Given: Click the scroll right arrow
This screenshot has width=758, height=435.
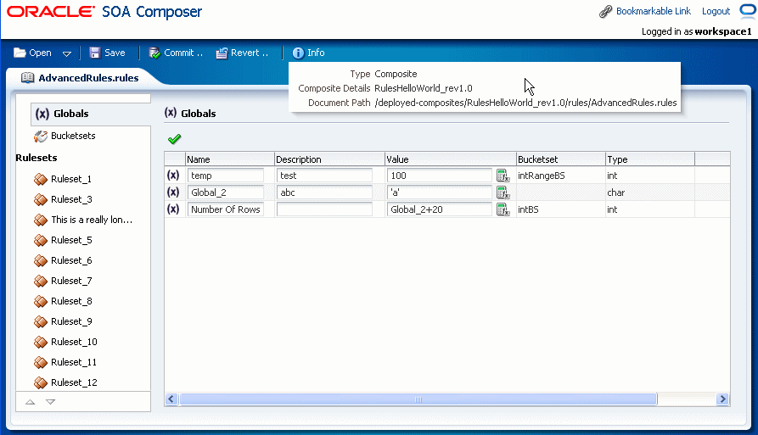Looking at the screenshot, I should click(722, 399).
